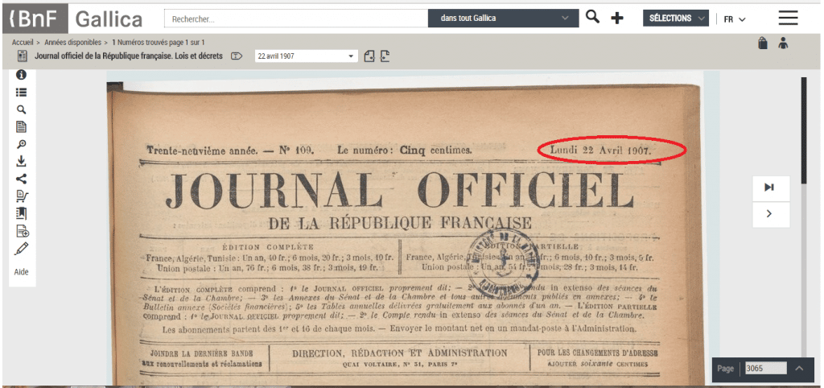Jump to last page button
Viewport: 824px width, 388px height.
point(771,188)
